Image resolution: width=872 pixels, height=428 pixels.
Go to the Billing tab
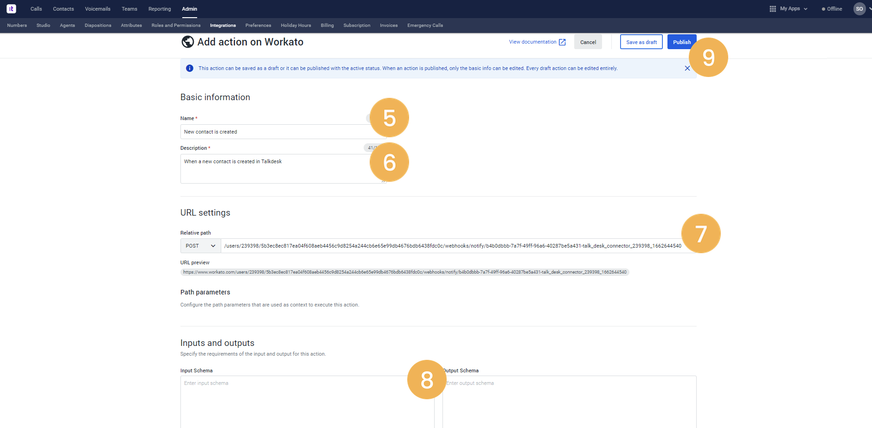[x=327, y=26]
